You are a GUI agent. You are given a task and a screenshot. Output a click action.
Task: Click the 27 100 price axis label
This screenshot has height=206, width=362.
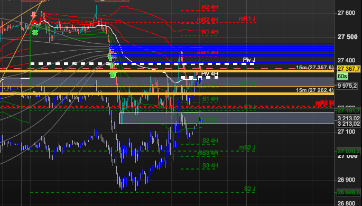(x=346, y=132)
